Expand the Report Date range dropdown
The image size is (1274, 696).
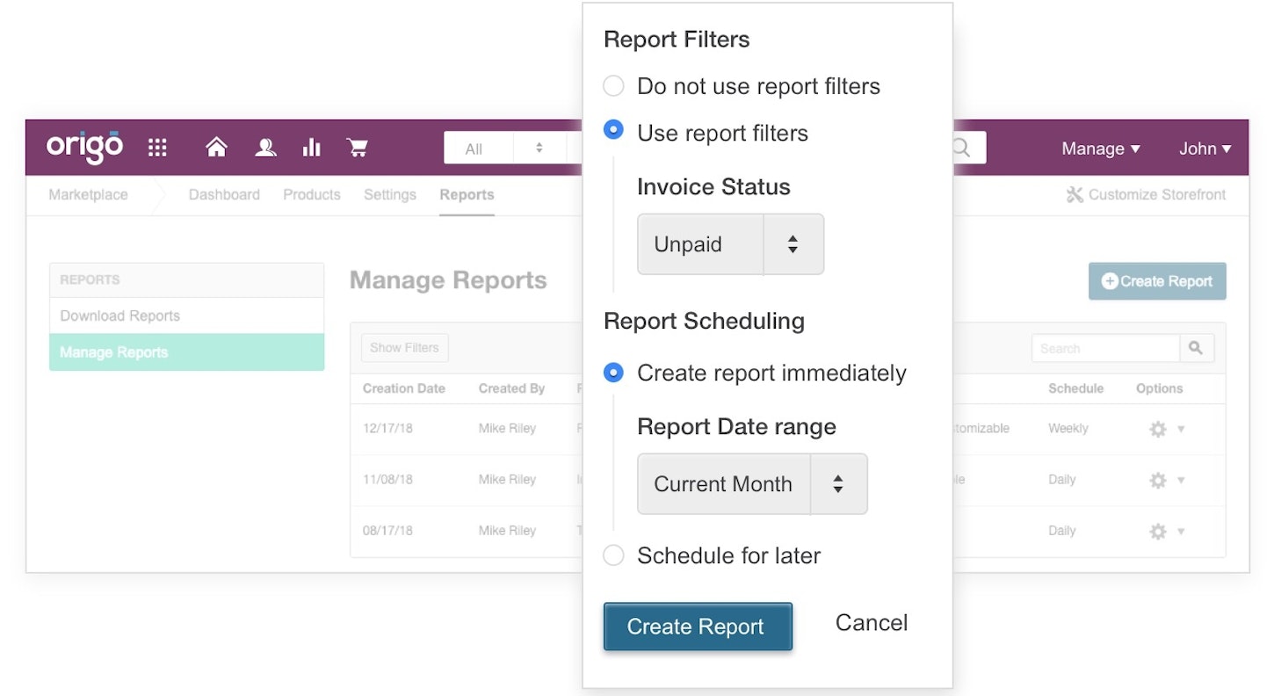(751, 484)
